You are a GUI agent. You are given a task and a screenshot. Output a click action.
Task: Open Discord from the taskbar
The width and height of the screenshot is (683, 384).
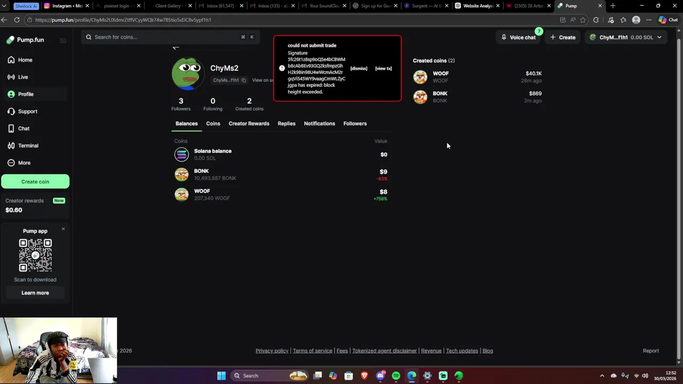pyautogui.click(x=380, y=376)
